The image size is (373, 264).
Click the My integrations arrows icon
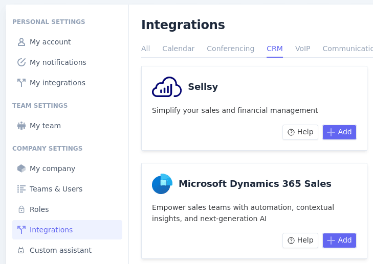tap(21, 83)
